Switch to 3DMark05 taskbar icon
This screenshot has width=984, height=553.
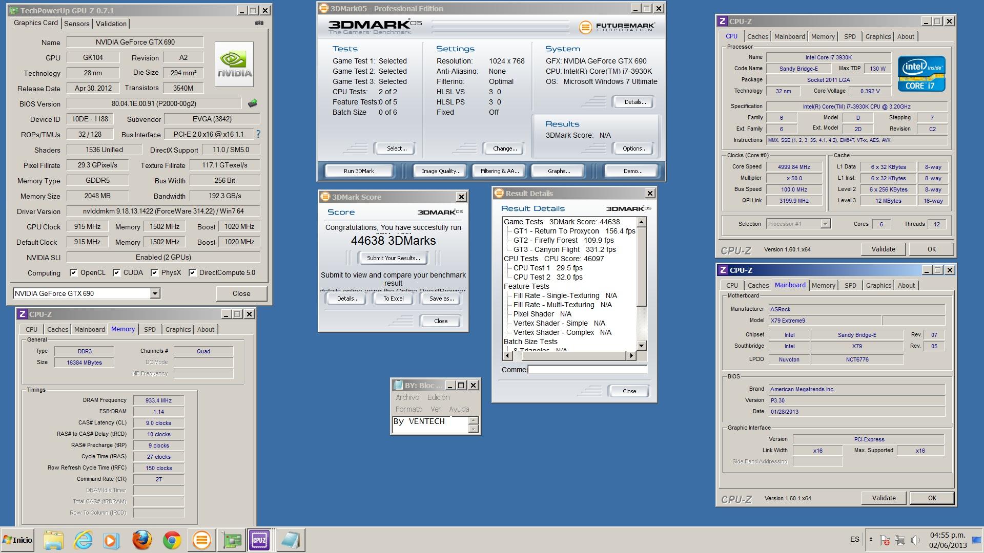[201, 540]
